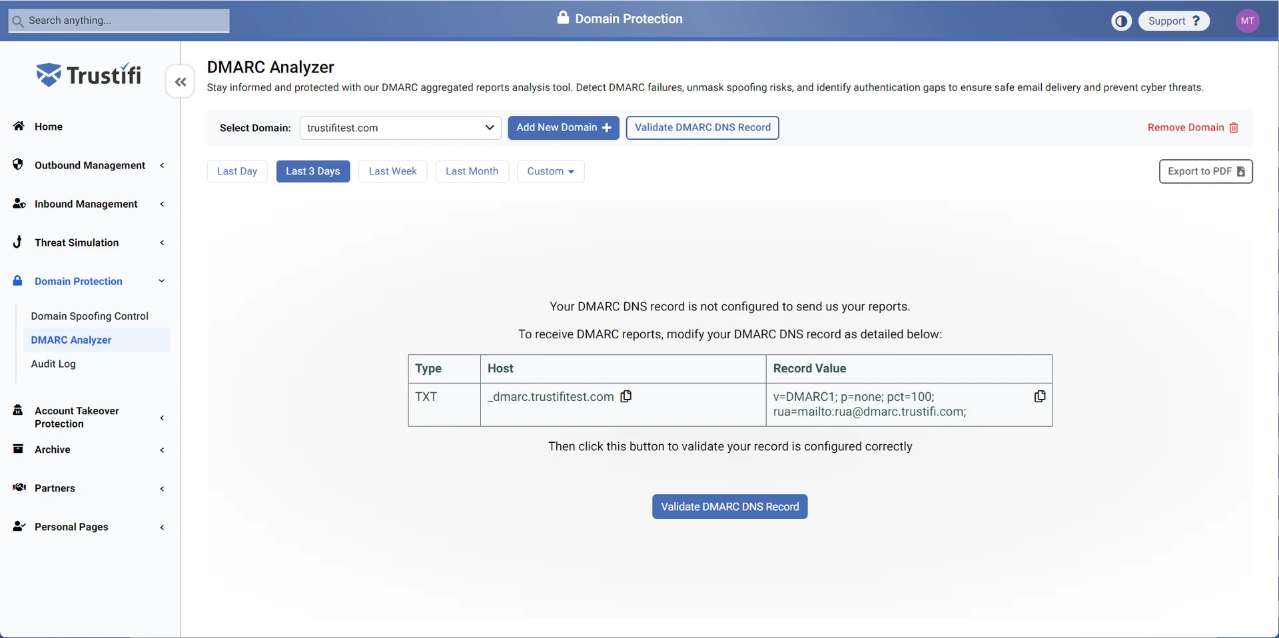The height and width of the screenshot is (638, 1279).
Task: Click the Partners handshake icon
Action: click(19, 487)
